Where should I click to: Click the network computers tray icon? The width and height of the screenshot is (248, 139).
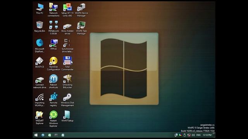pos(176,135)
